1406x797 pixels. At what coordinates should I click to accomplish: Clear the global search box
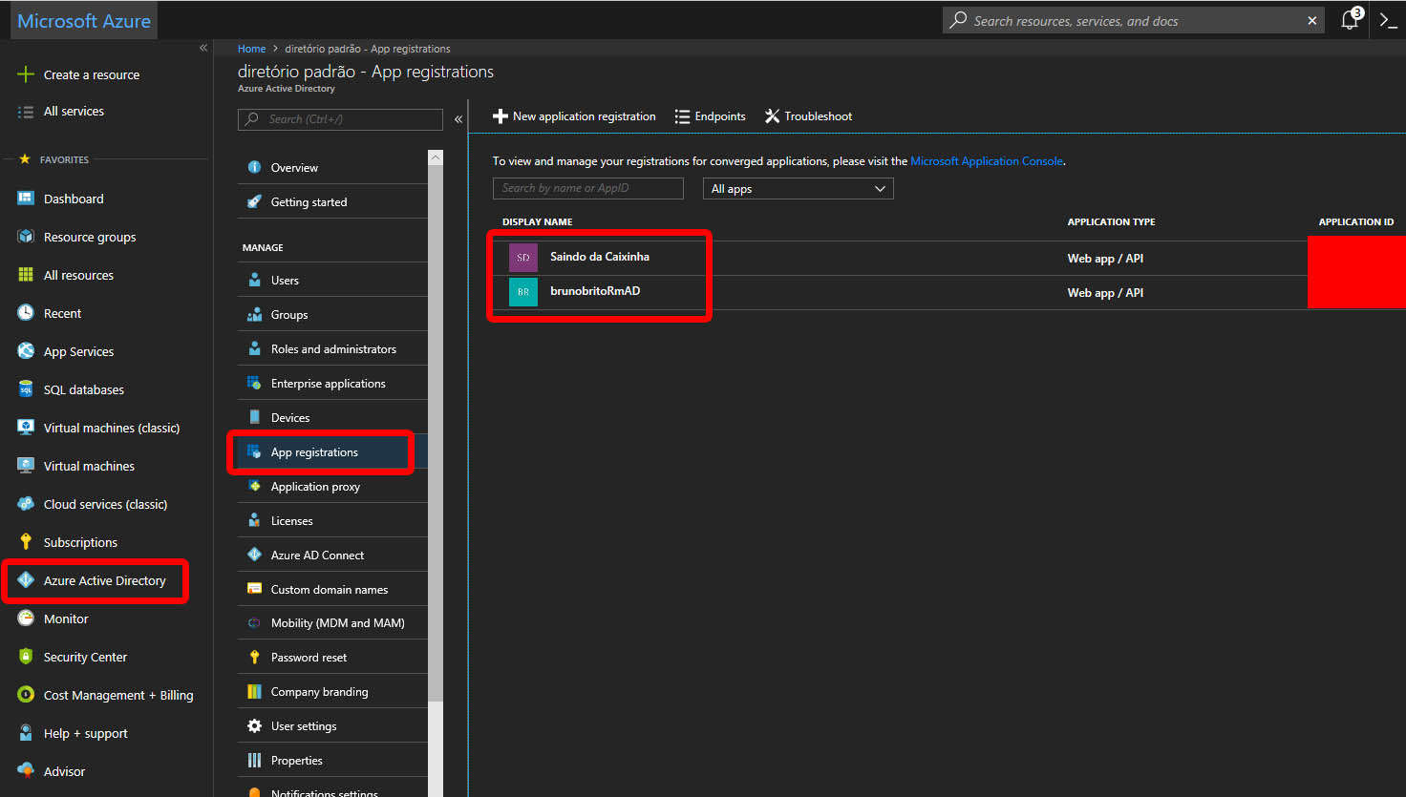click(1311, 20)
